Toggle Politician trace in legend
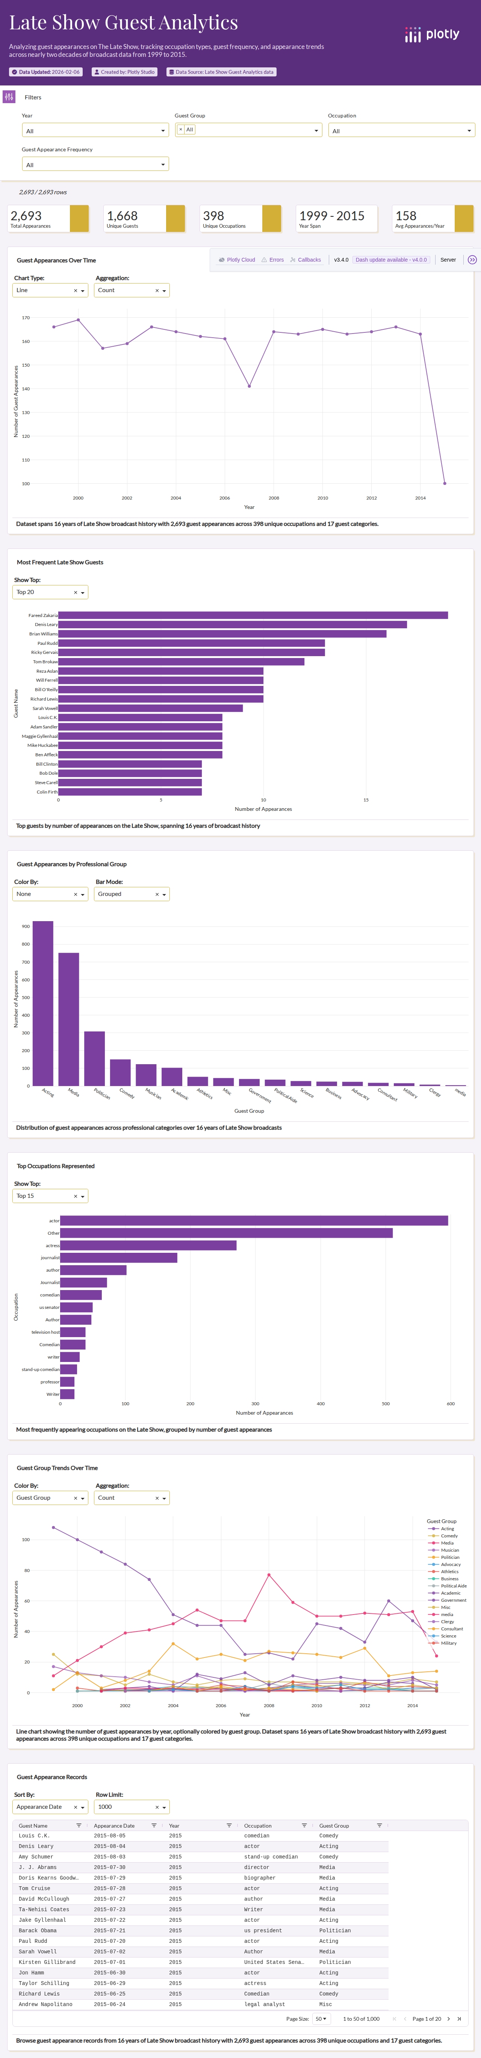This screenshot has width=481, height=2058. pyautogui.click(x=444, y=1557)
